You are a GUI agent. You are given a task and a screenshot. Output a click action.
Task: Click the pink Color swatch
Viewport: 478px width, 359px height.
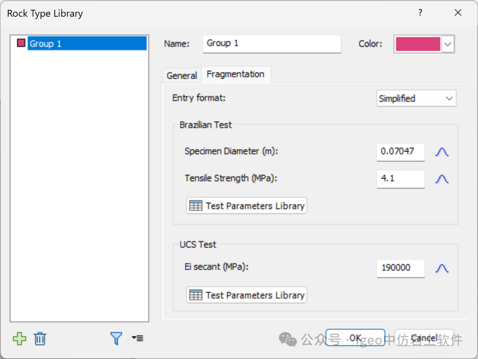tap(418, 44)
